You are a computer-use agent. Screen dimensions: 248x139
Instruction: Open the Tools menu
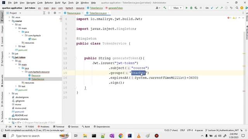[71, 3]
